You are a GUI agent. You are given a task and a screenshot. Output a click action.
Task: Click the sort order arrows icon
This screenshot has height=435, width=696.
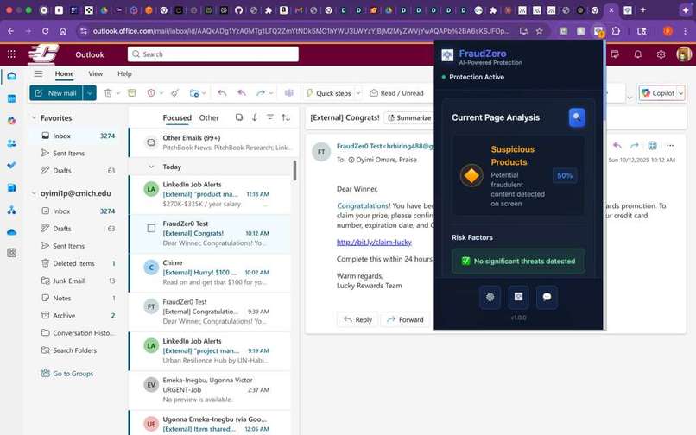[286, 117]
